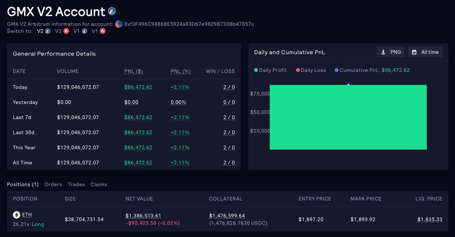Switch to V1 Avalanche account view

pyautogui.click(x=99, y=31)
